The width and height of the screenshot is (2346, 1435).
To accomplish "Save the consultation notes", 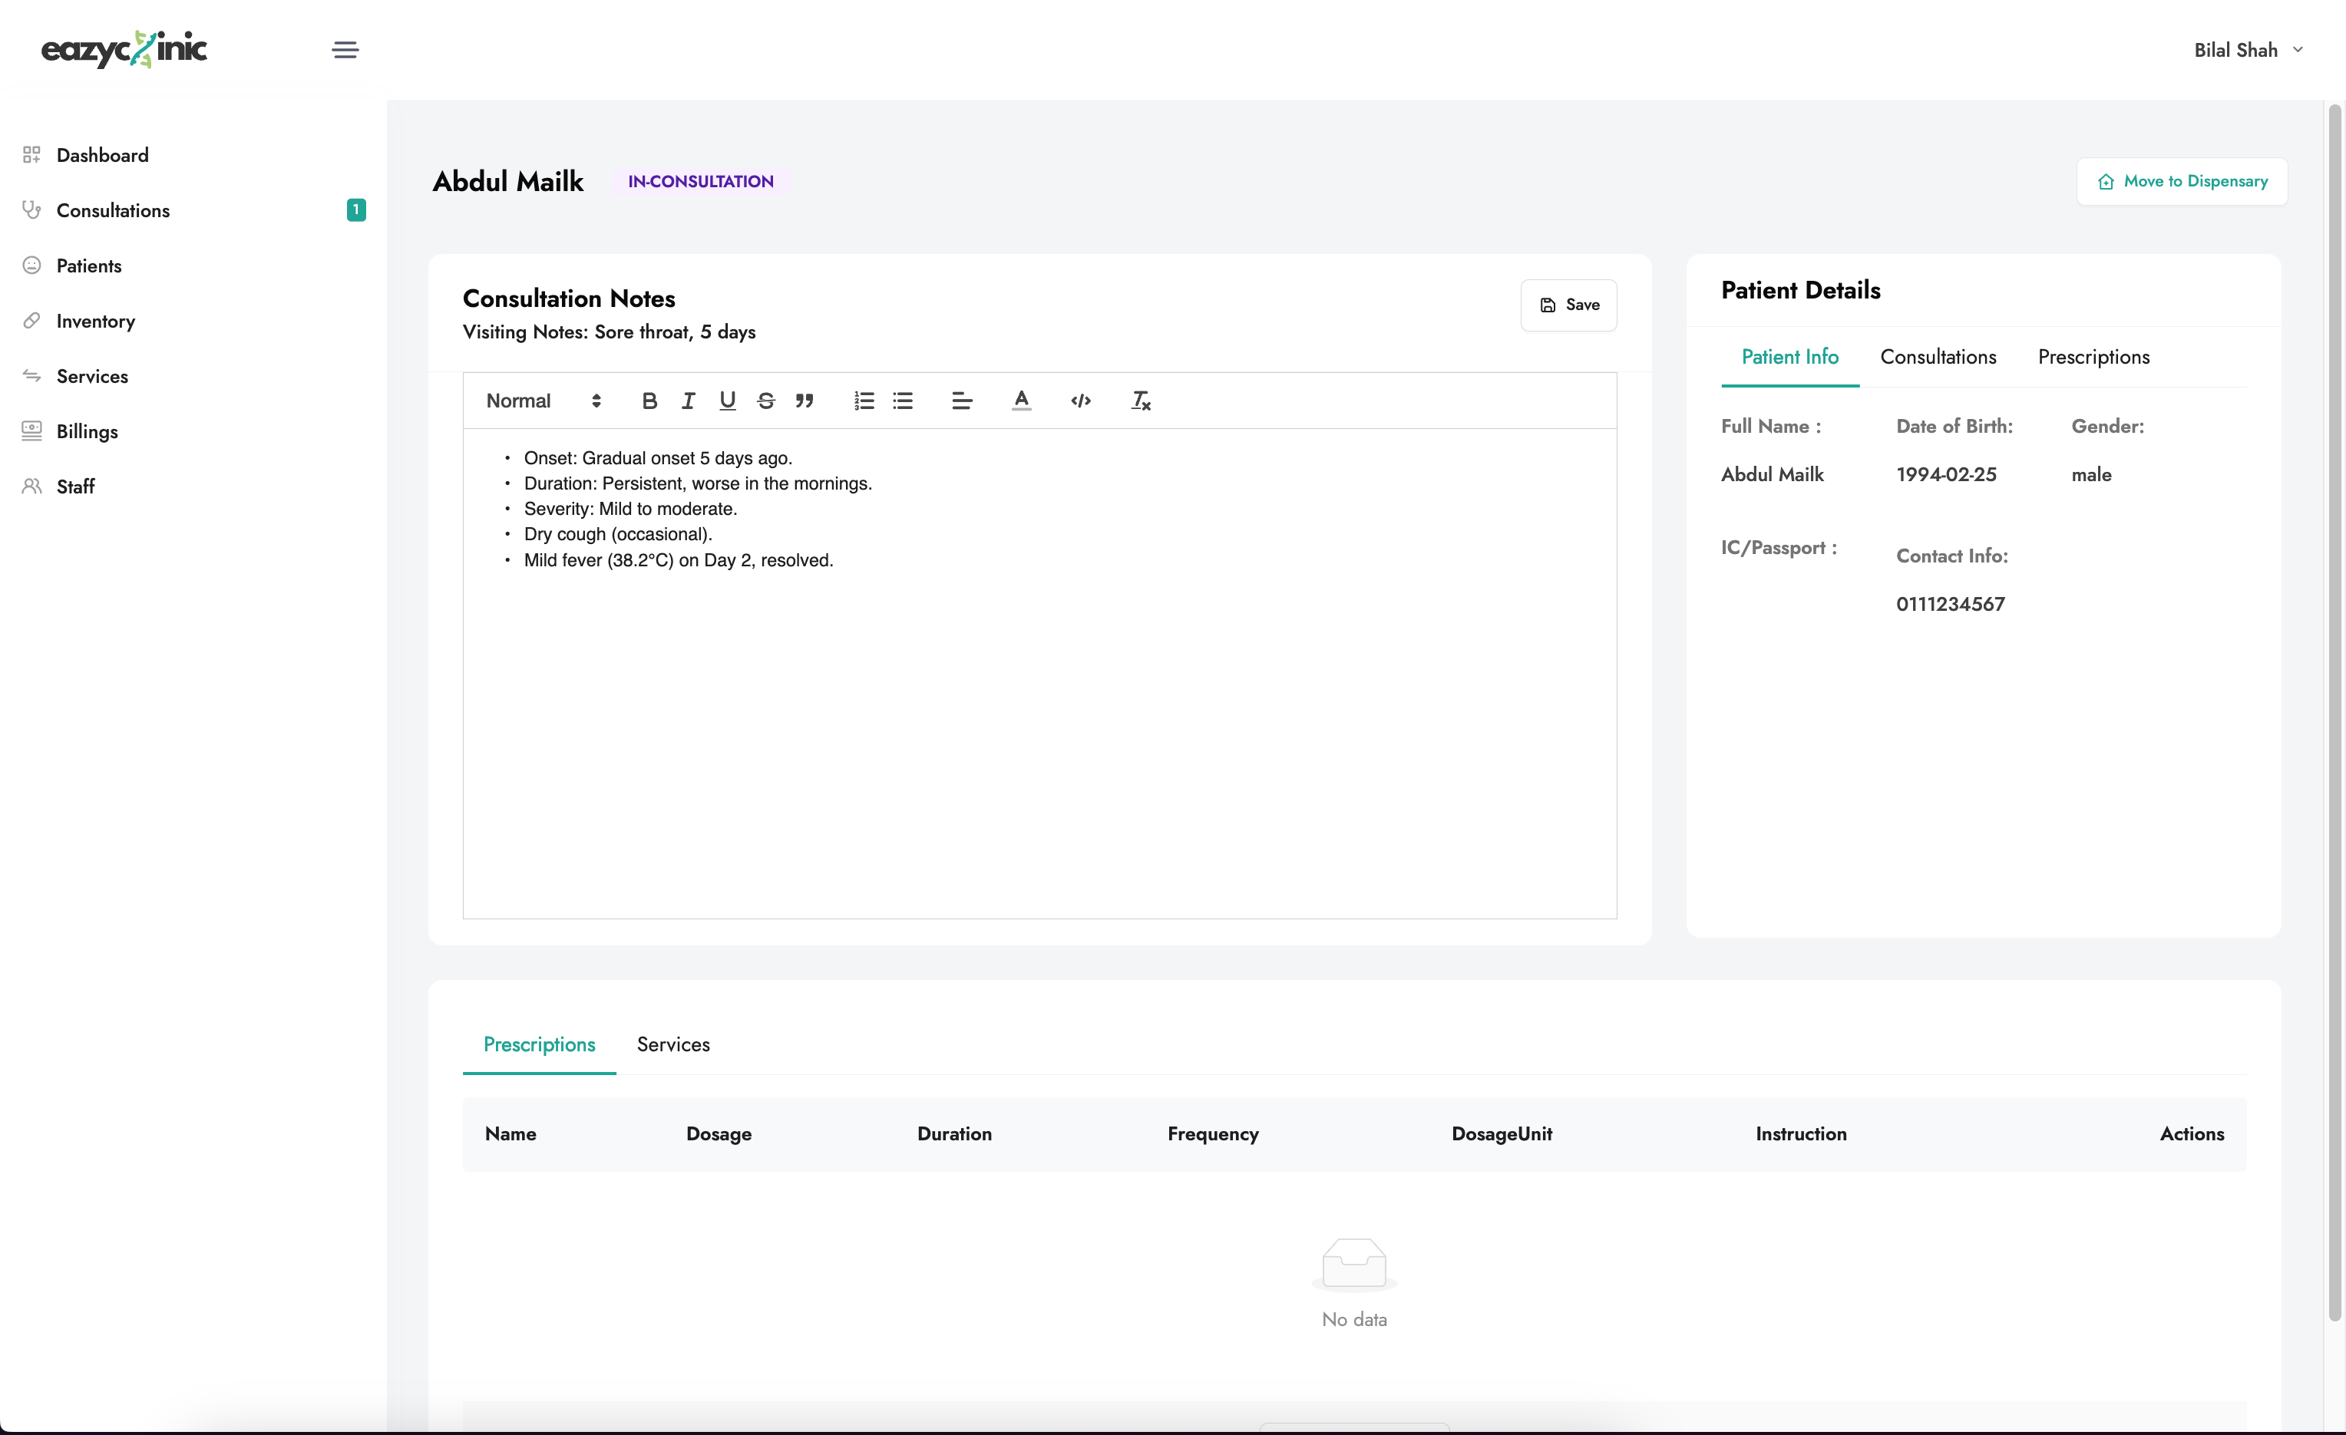I will click(x=1568, y=305).
